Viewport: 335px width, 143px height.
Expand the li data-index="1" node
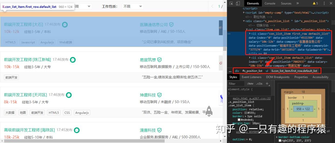pos(250,58)
